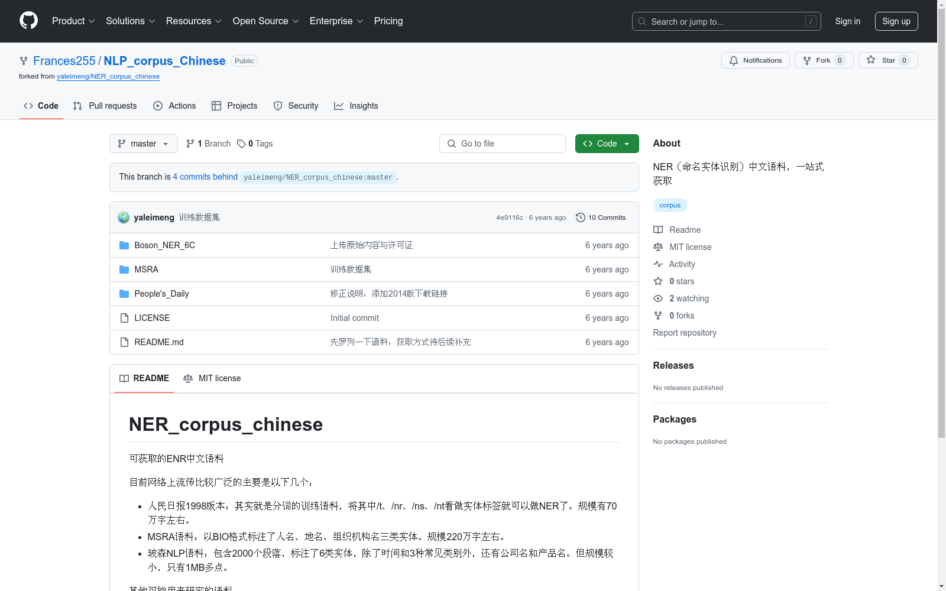
Task: Click the Notifications bell button
Action: pos(755,60)
